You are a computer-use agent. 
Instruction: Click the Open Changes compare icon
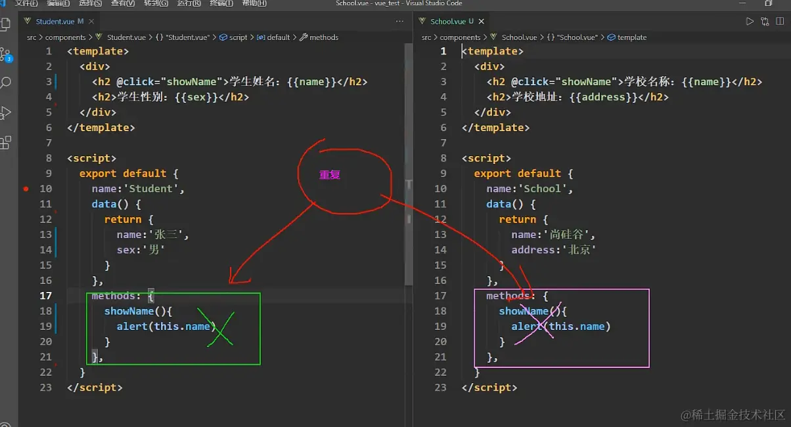tap(765, 22)
